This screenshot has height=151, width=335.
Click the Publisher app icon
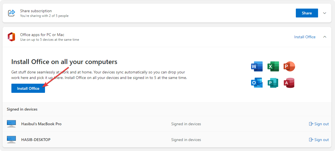coord(273,83)
